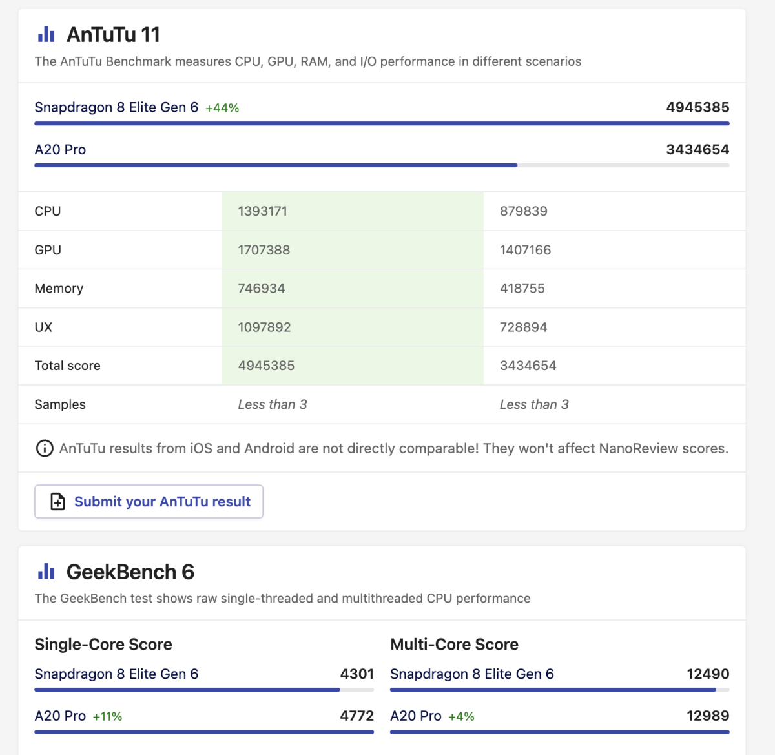Click UX value 728894

tap(523, 327)
